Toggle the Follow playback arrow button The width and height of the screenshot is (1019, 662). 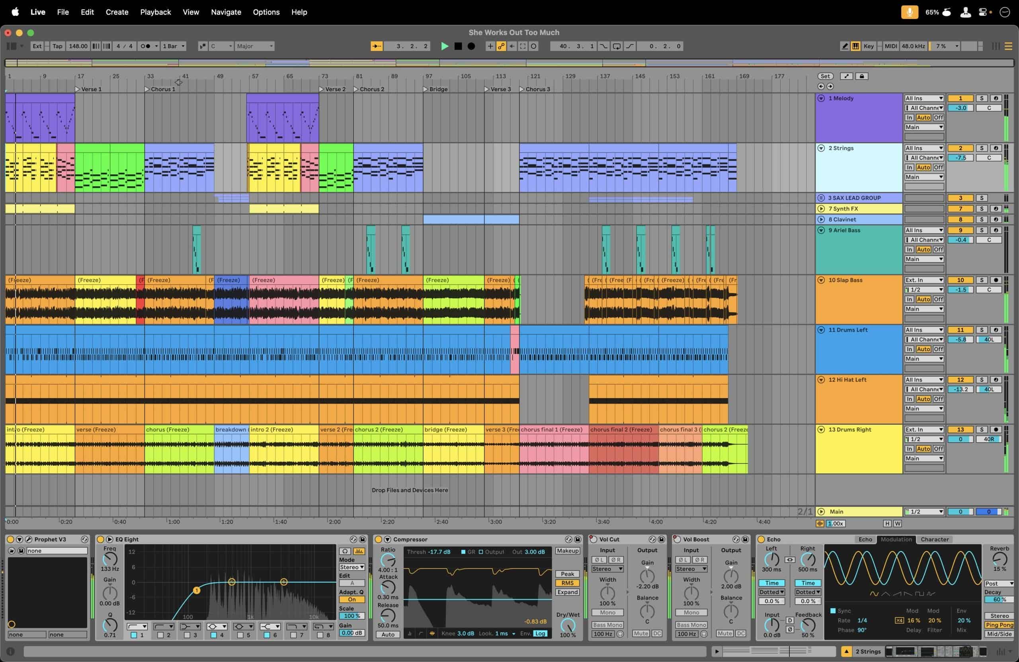tap(376, 46)
